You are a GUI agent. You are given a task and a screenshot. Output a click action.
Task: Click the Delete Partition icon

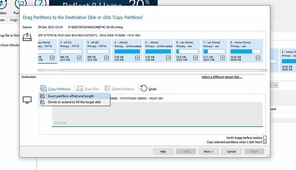tap(107, 89)
